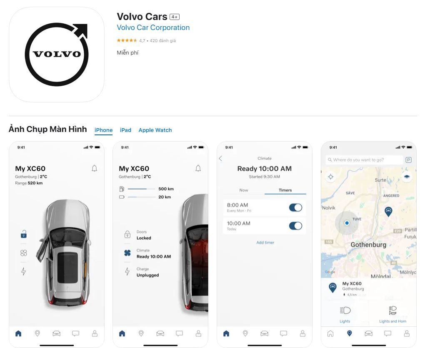Click the Lights headlamp icon

(345, 311)
